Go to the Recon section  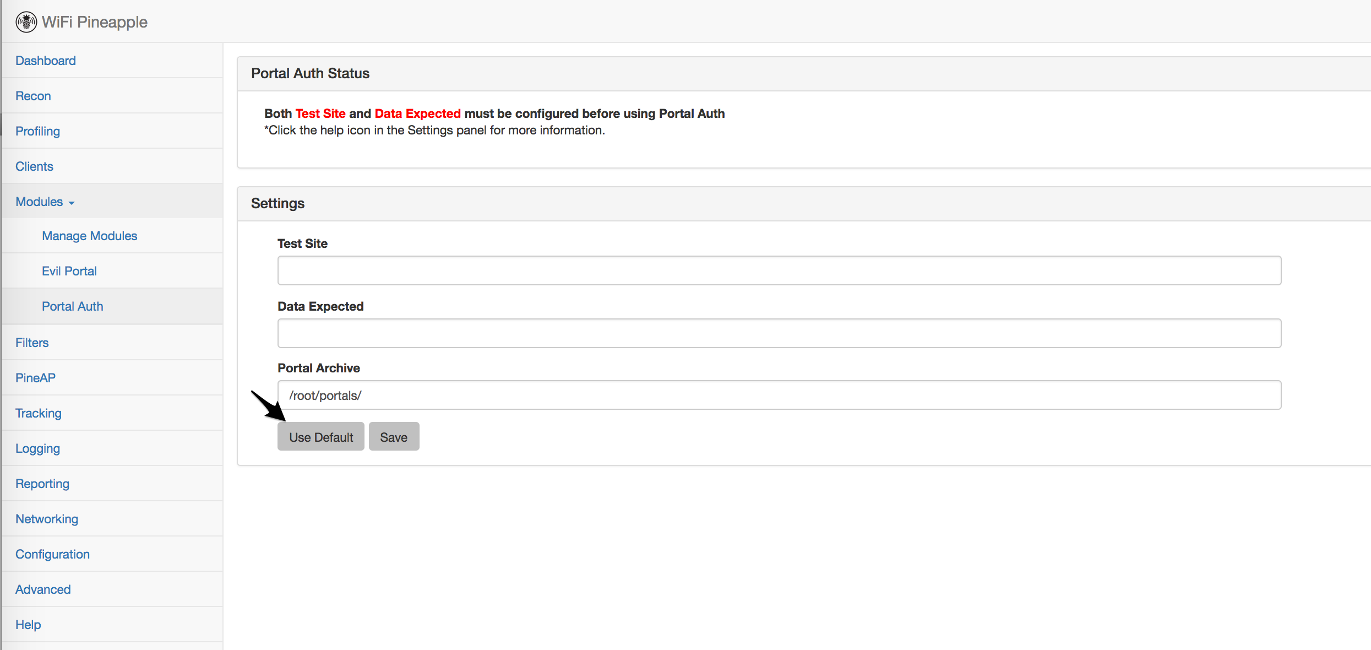(33, 96)
